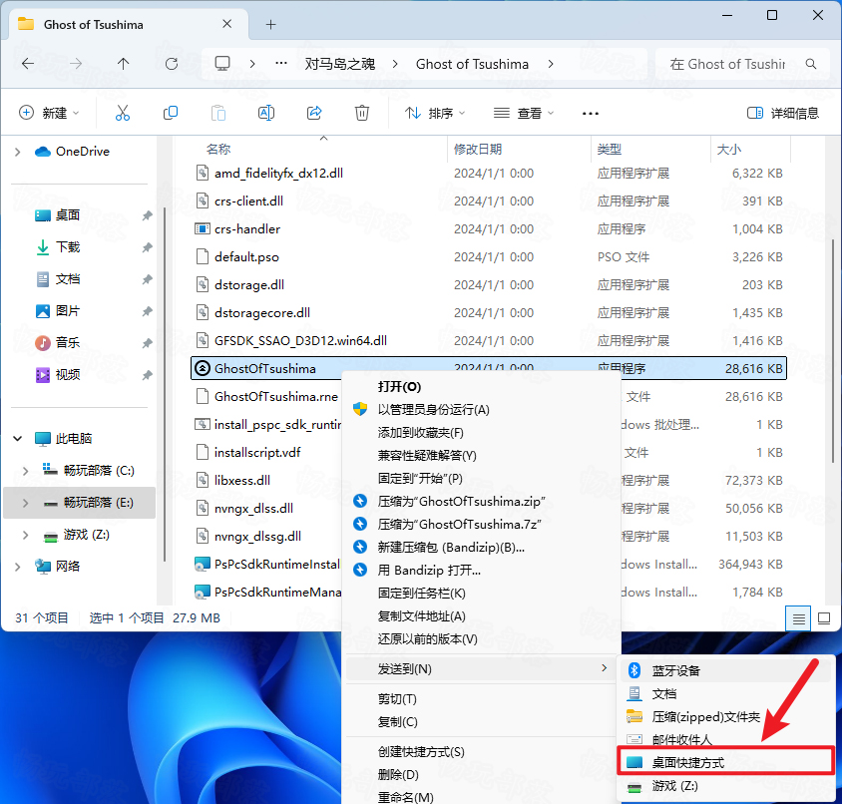The image size is (842, 804).
Task: Open the toolbar See more ellipsis menu
Action: click(591, 114)
